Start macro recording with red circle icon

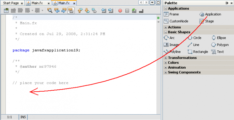pyautogui.click(x=120, y=11)
